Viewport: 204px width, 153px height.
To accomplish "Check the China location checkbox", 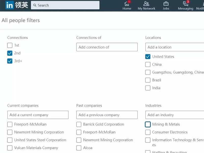I will 148,65.
